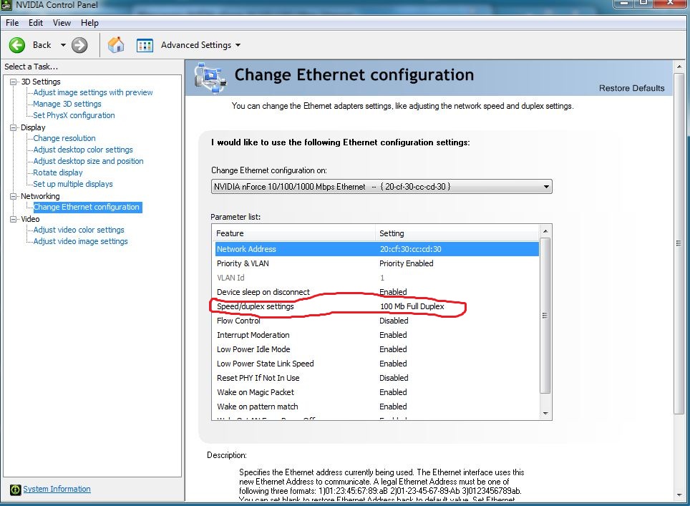This screenshot has width=690, height=506.
Task: Select Low Power State Link Speed row
Action: click(x=377, y=364)
